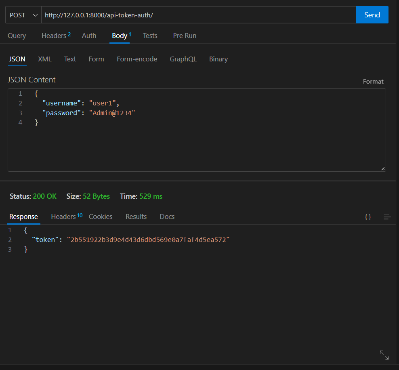Open the Pre Run tab
This screenshot has height=370, width=399.
(x=185, y=36)
